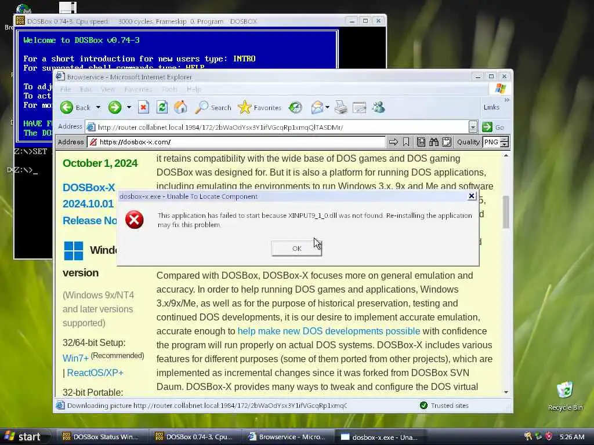
Task: Click the Windows Start button
Action: [25, 437]
